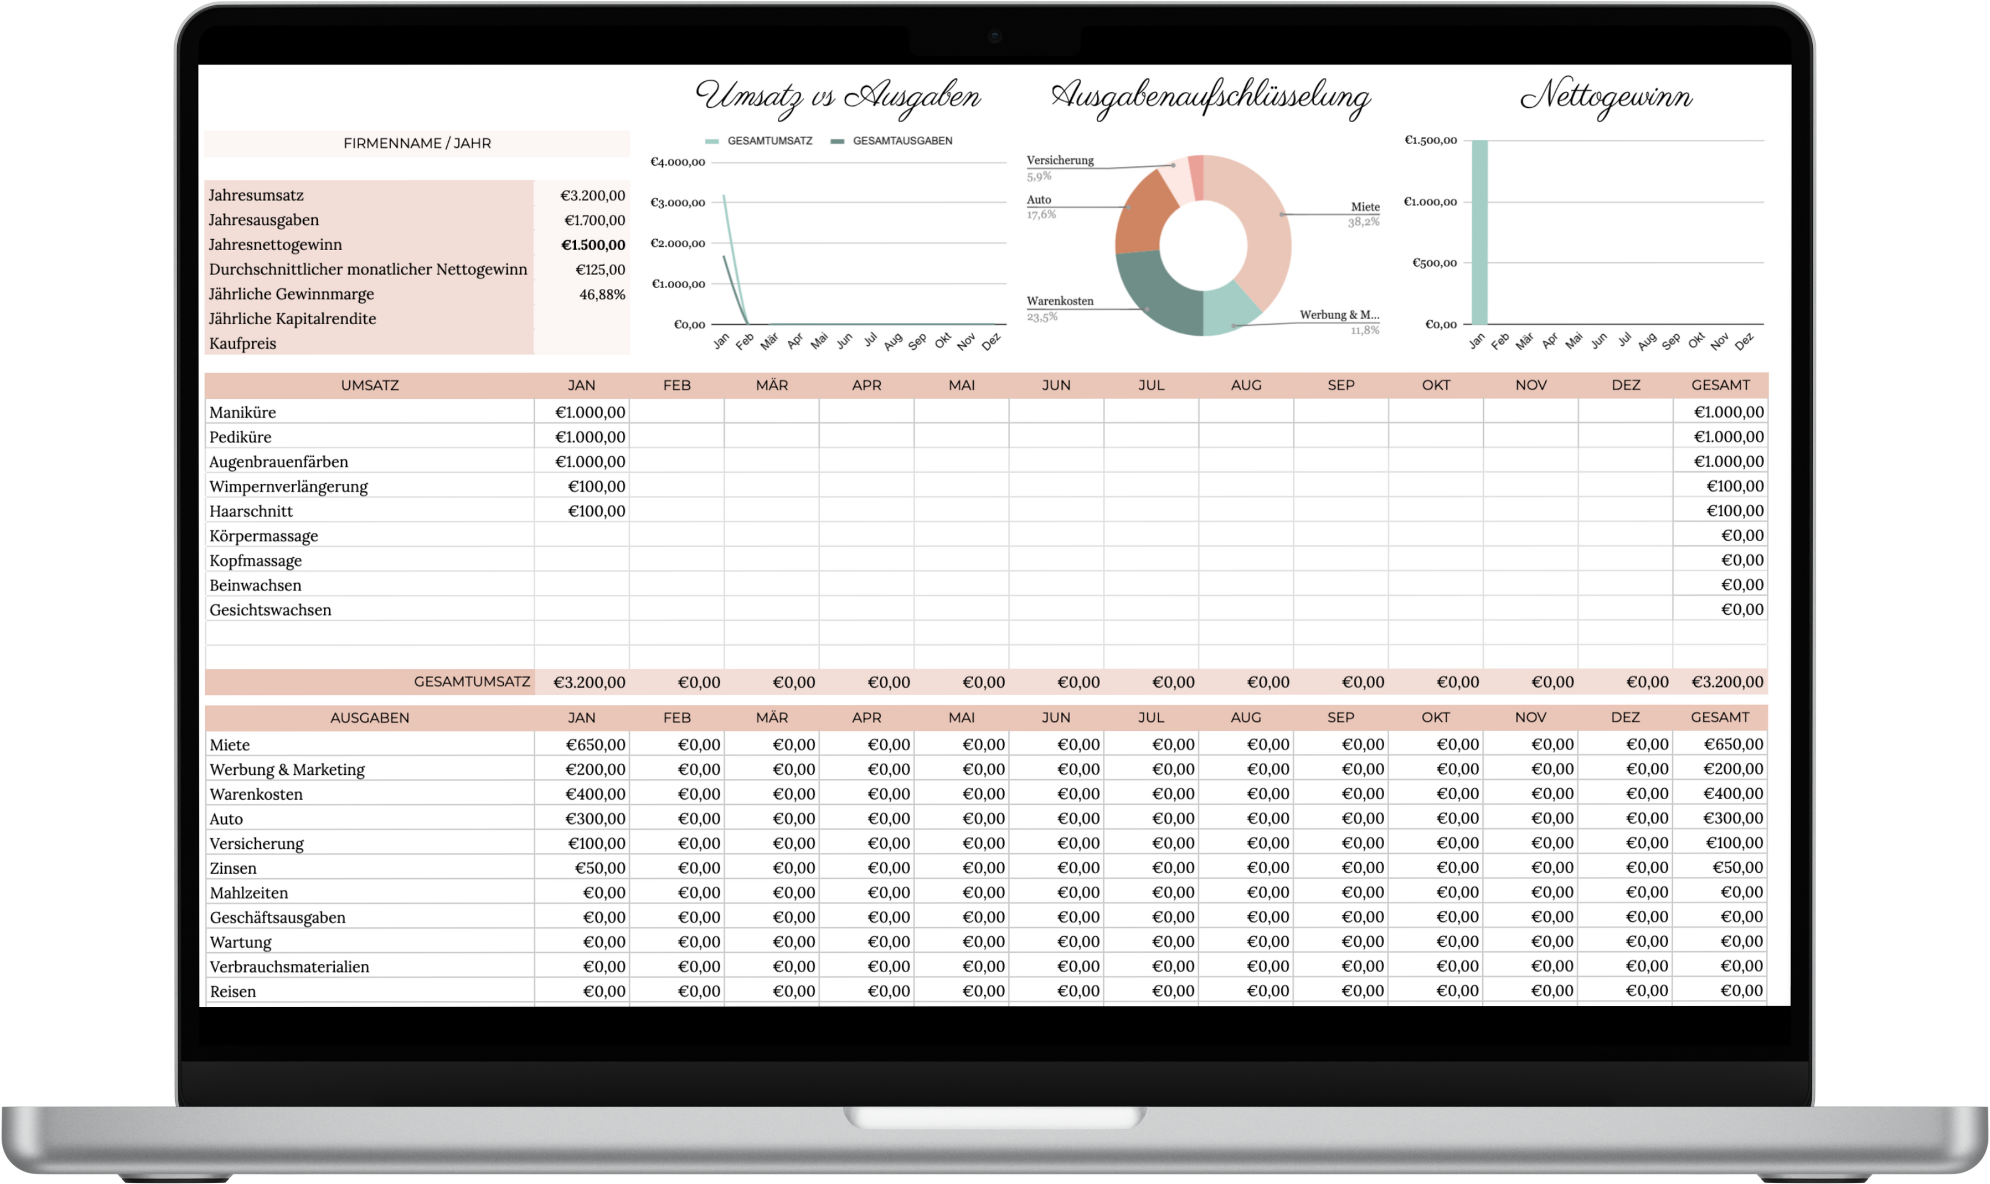This screenshot has width=1990, height=1184.
Task: Select the Körpermassage row label
Action: point(264,536)
